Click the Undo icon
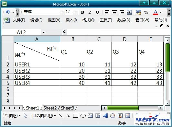 (8, 12)
